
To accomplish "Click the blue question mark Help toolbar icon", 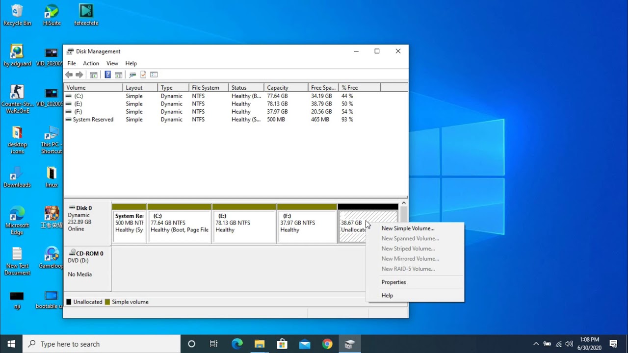I will point(108,75).
